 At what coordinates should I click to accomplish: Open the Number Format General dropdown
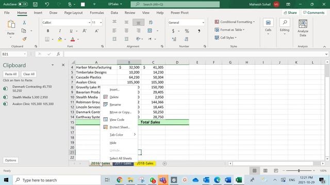coord(203,23)
